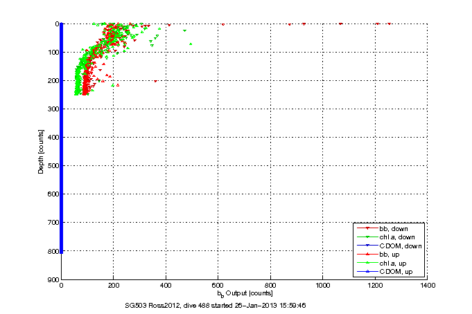Viewport: 472px width, 314px height.
Task: Click the y-axis tick label 700
Action: pos(53,223)
